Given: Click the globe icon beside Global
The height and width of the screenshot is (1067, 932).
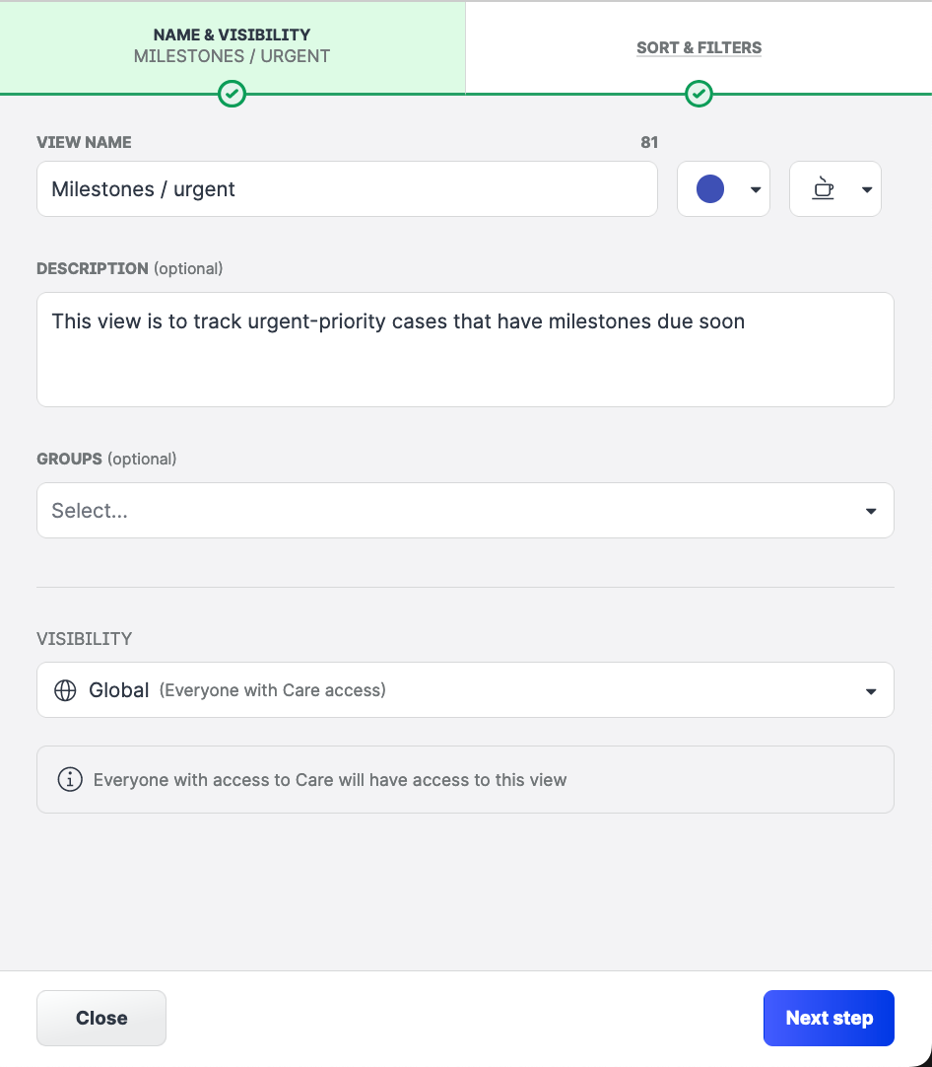Looking at the screenshot, I should click(65, 690).
